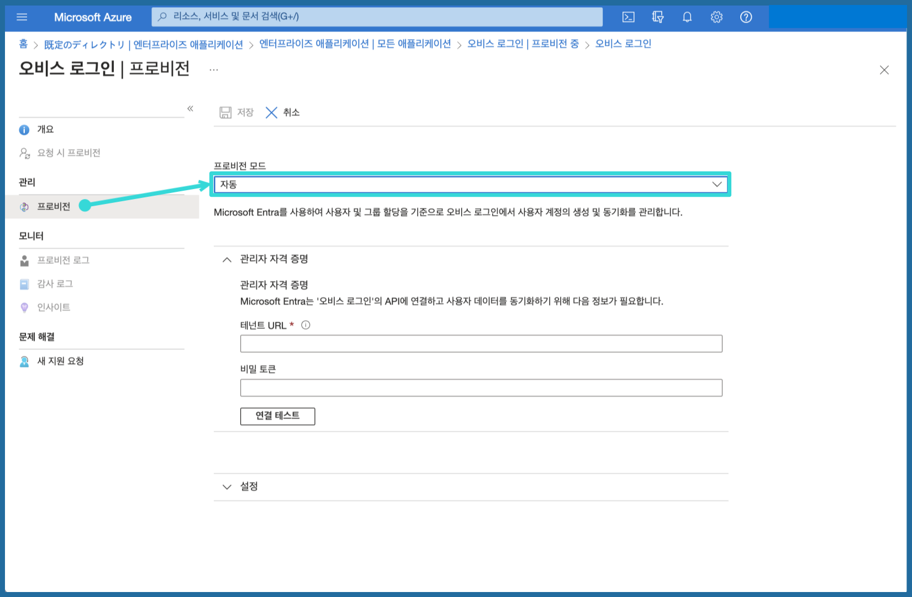Click 취소 to discard changes
Image resolution: width=912 pixels, height=597 pixels.
[x=282, y=112]
